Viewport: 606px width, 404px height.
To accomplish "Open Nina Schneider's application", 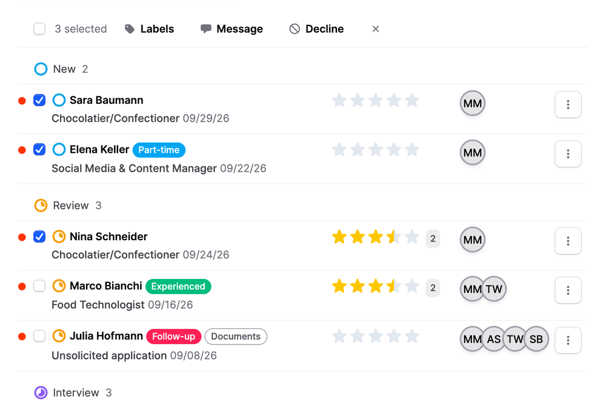I will pos(108,237).
